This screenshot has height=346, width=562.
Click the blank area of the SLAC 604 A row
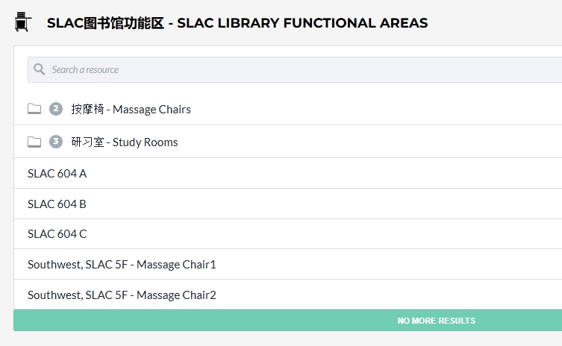[x=322, y=173]
